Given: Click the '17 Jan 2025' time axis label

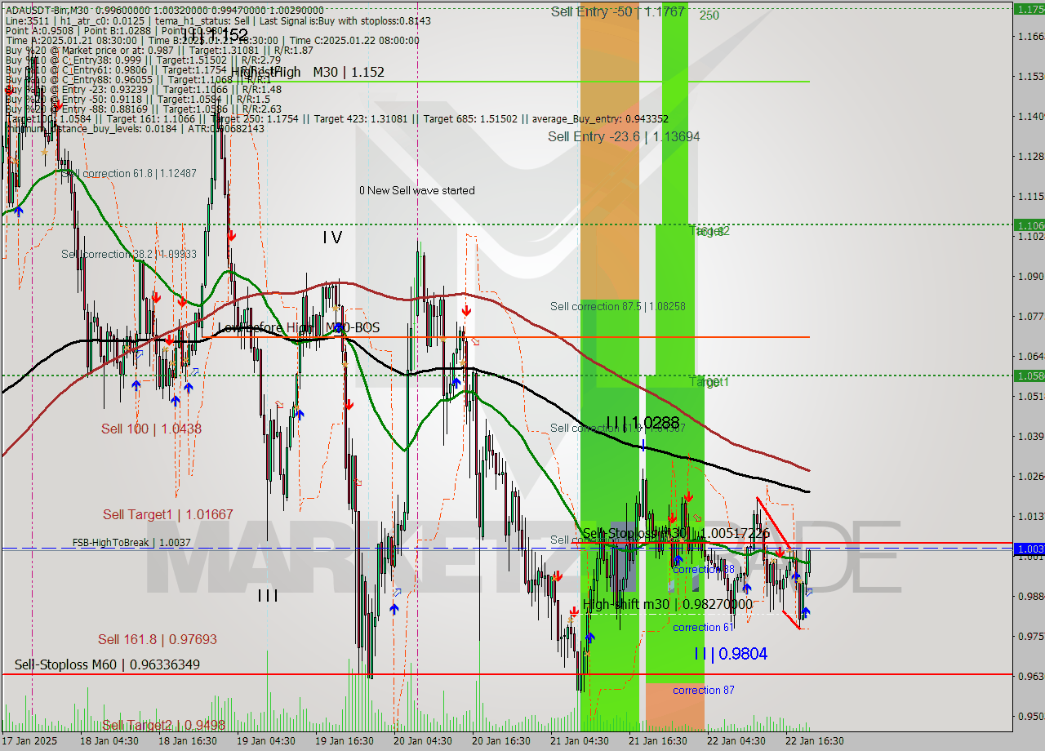Looking at the screenshot, I should tap(30, 741).
